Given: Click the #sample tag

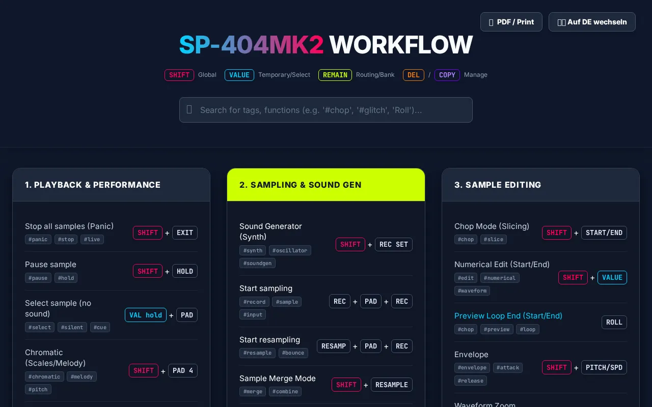Looking at the screenshot, I should 287,302.
